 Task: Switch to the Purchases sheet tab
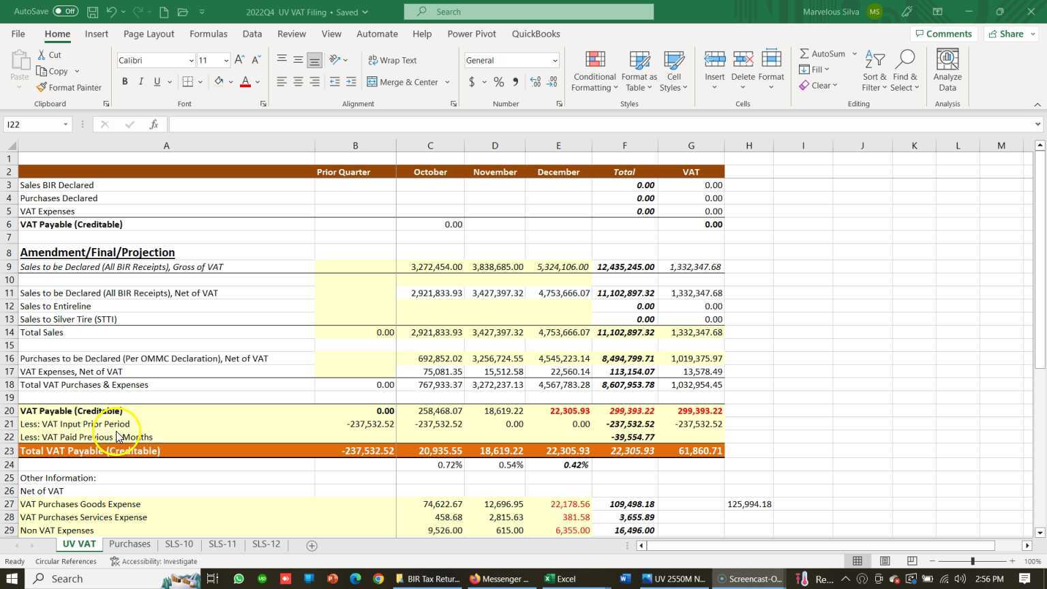pyautogui.click(x=130, y=544)
